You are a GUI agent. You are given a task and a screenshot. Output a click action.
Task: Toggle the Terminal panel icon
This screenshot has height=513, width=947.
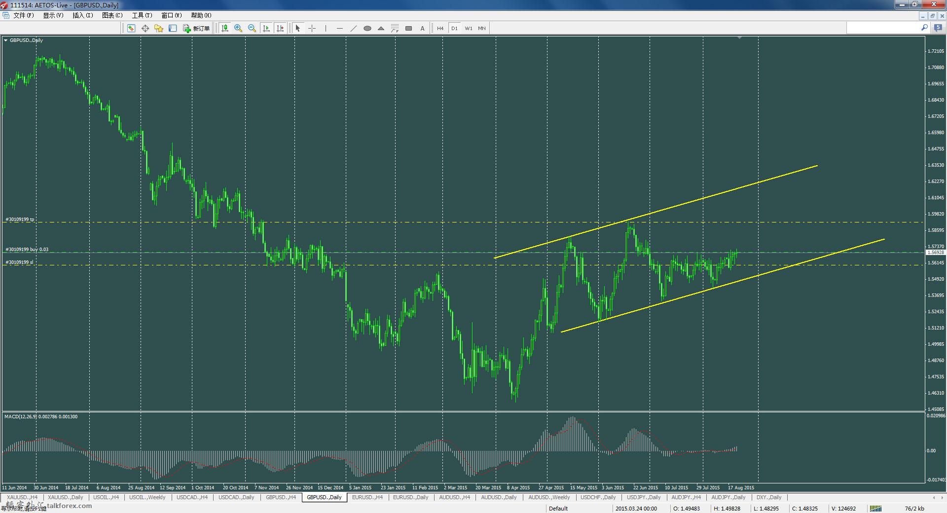tap(173, 28)
